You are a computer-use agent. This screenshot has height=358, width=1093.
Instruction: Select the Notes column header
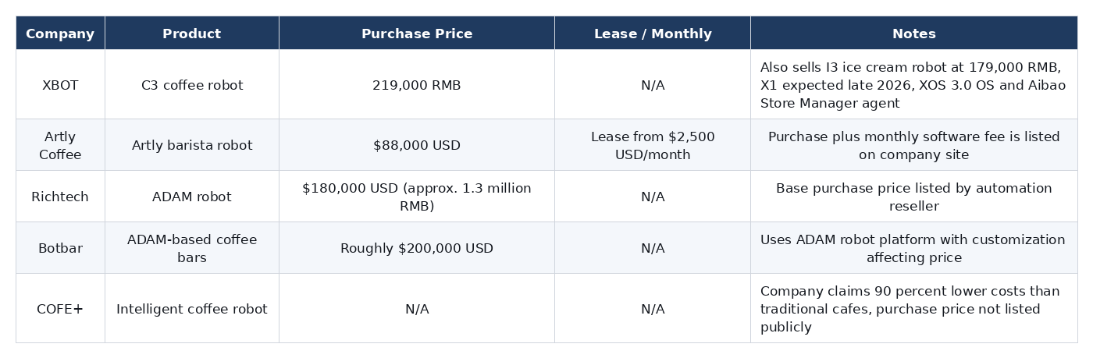coord(914,34)
